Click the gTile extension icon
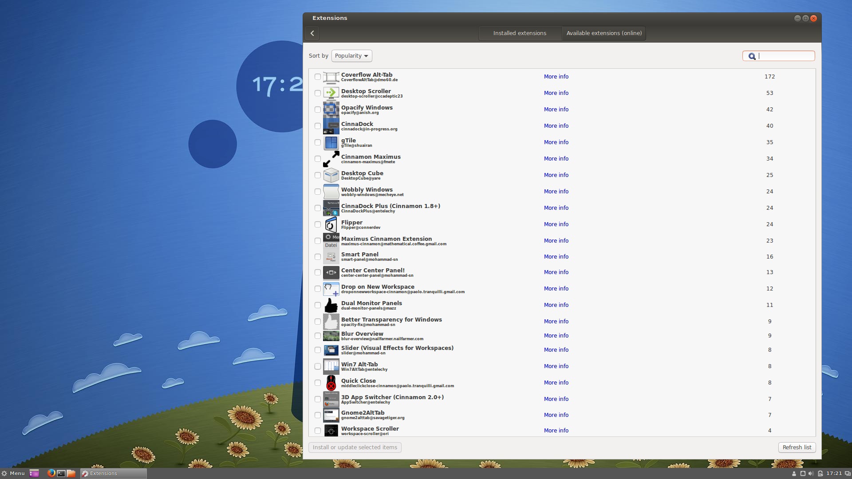The width and height of the screenshot is (852, 479). 331,143
